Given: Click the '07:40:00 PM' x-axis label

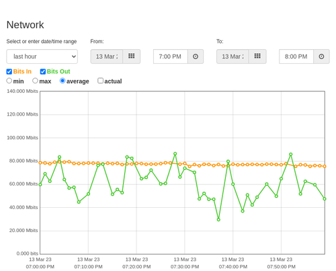Looking at the screenshot, I should [233, 267].
